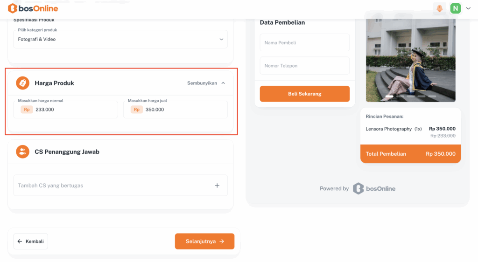Click the bosOnline logo in header
Viewport: 478px width, 262px height.
click(33, 8)
